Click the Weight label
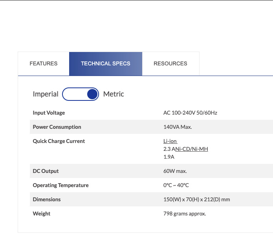 point(41,213)
